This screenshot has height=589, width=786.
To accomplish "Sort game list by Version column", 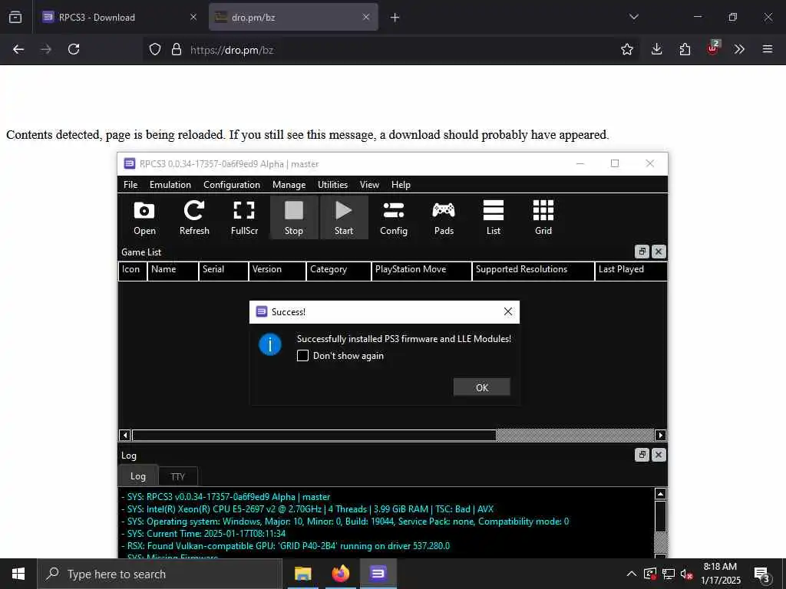I will [277, 269].
